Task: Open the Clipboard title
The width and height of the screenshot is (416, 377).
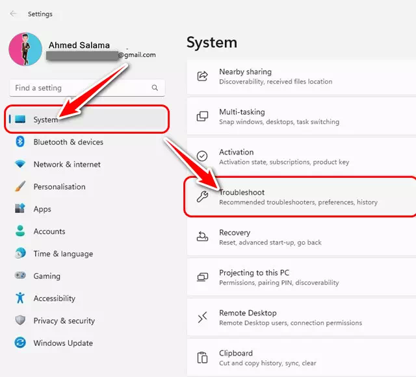Action: click(x=236, y=353)
